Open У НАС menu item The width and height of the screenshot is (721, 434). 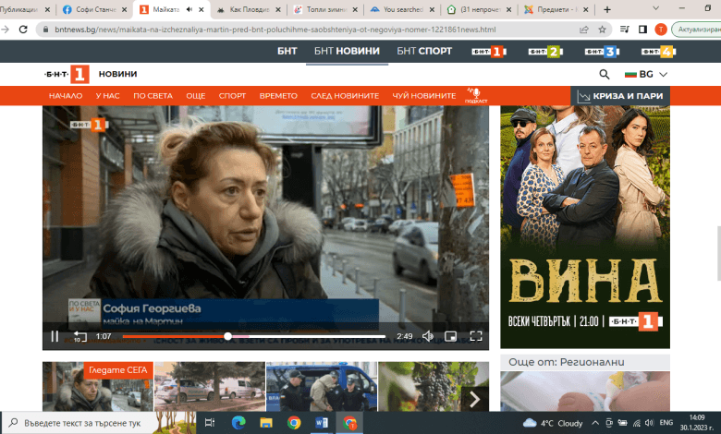point(107,95)
